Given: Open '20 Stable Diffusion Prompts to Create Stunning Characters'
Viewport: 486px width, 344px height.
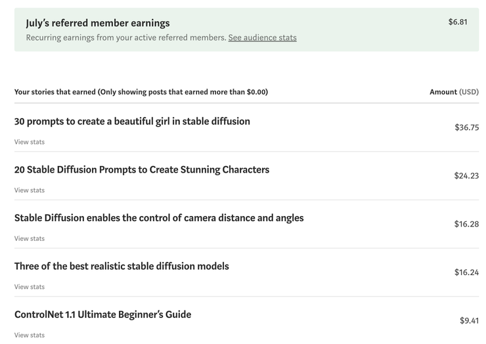Looking at the screenshot, I should (x=142, y=170).
